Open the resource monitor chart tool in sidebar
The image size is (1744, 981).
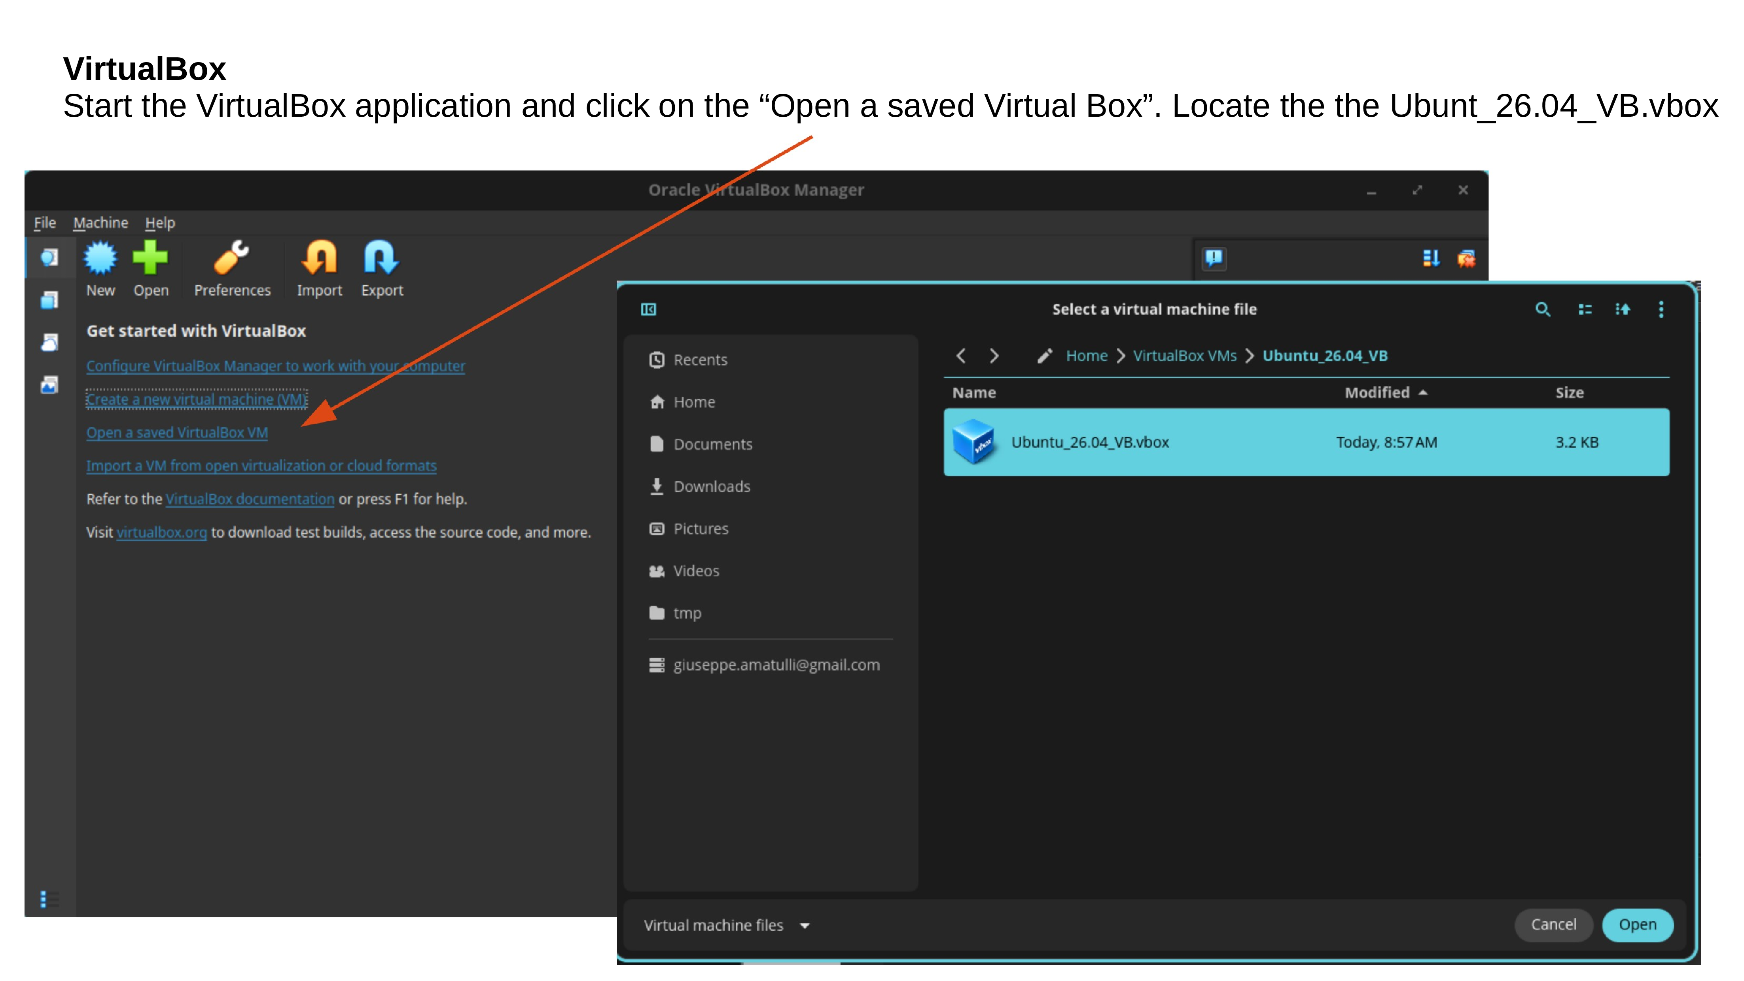(x=49, y=385)
